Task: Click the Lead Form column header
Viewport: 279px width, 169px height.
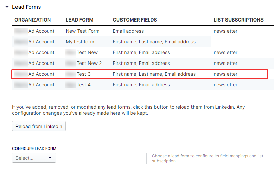Action: (x=79, y=20)
